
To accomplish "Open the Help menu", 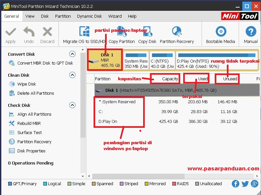I will (x=132, y=16).
